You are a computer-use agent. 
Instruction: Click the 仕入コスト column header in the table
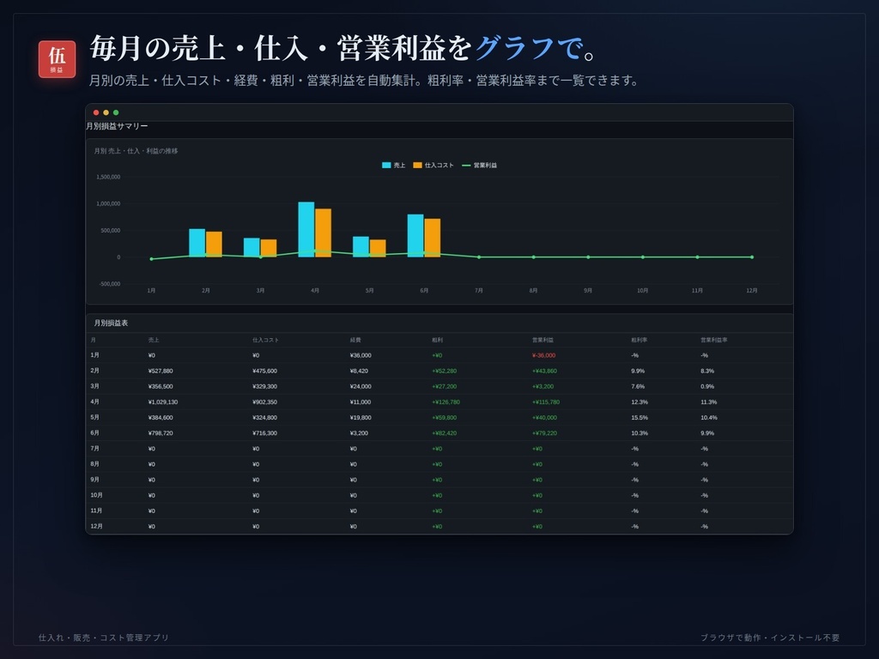pos(265,340)
